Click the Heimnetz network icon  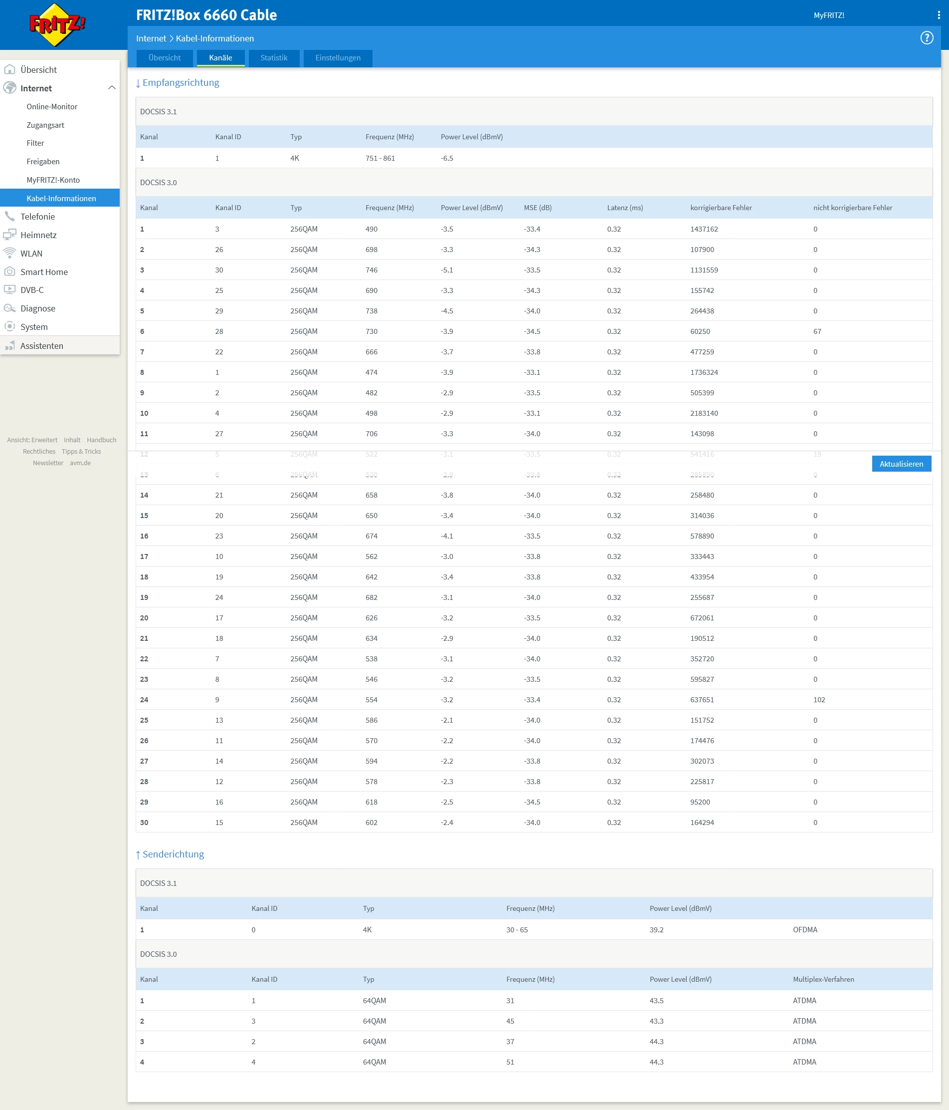pos(9,235)
